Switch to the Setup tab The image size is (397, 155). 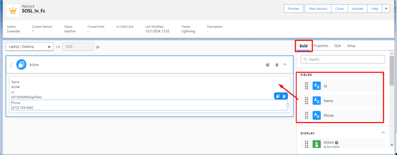[x=351, y=46]
